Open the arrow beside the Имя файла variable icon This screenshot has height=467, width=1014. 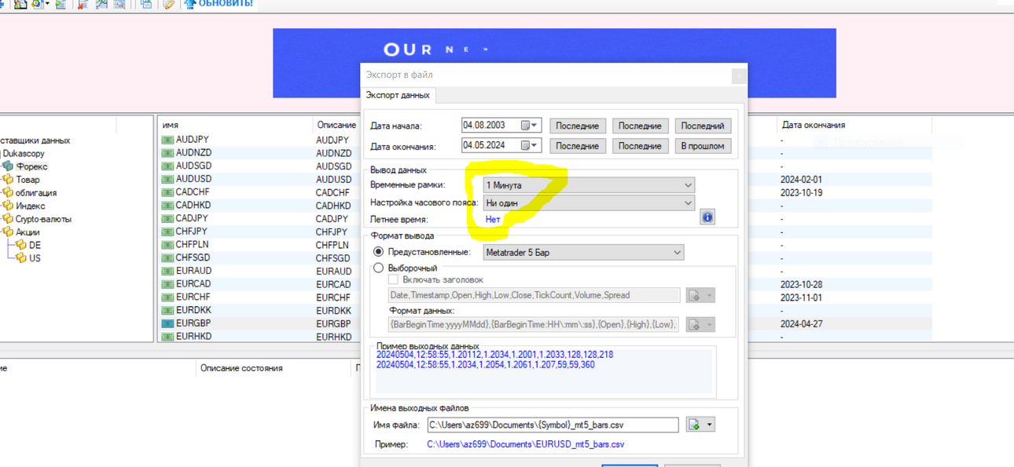coord(710,425)
